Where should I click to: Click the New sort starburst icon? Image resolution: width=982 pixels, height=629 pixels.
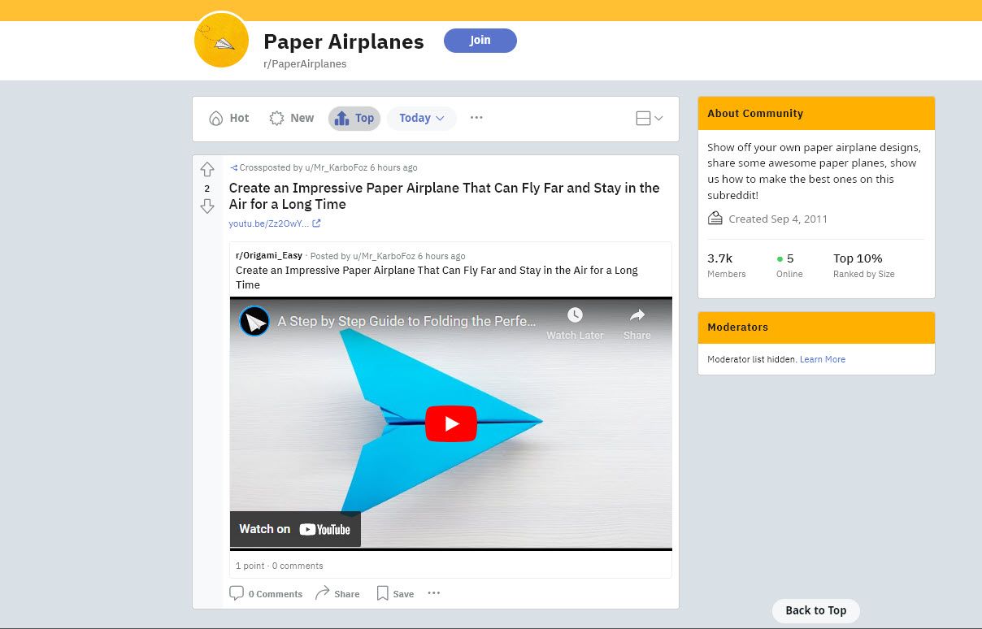point(276,118)
